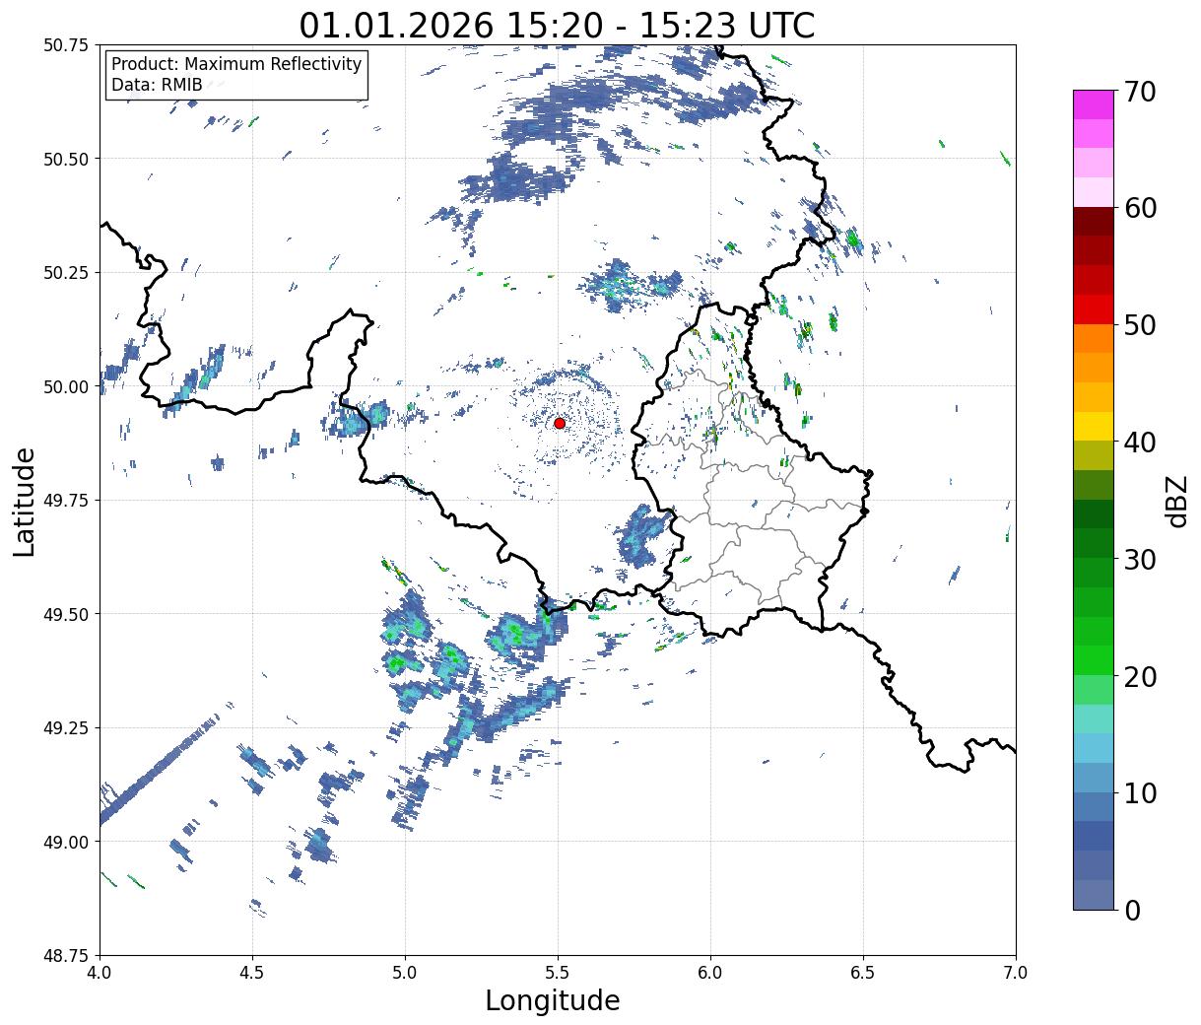
Task: Click the dark green swatch near 33
Action: point(1094,513)
